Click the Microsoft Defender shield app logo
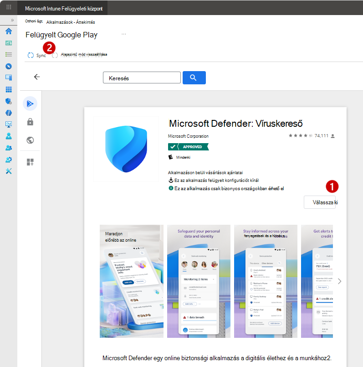 [126, 149]
